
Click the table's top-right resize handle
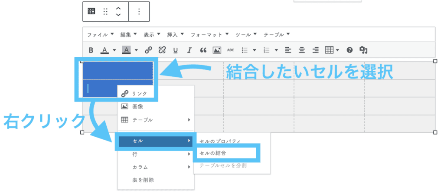435,61
